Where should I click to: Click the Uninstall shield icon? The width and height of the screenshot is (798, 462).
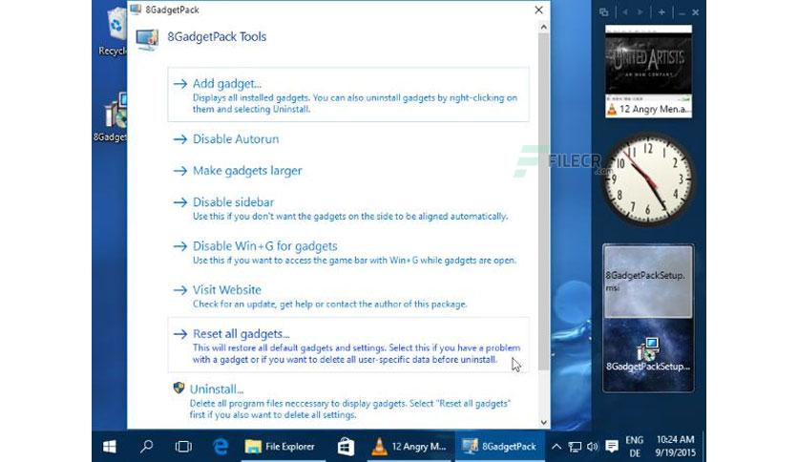coord(178,388)
